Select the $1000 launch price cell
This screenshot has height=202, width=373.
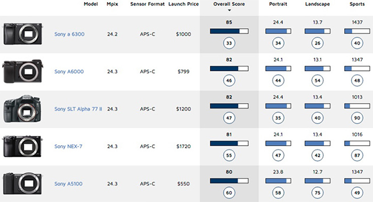[183, 34]
